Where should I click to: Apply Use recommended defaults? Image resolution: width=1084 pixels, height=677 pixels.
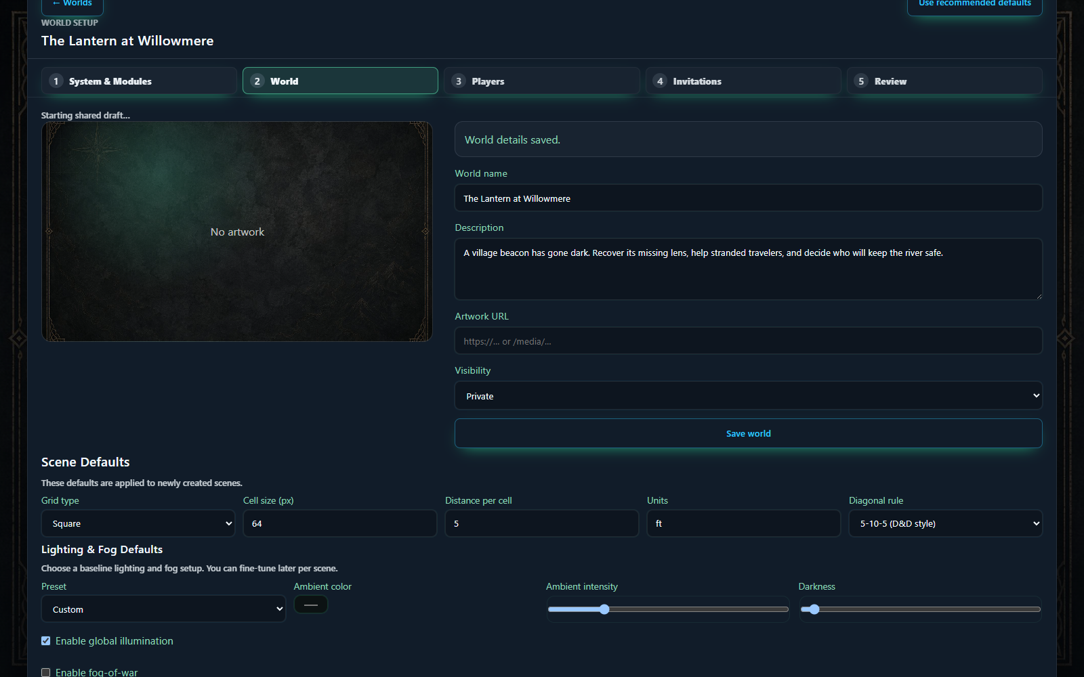pyautogui.click(x=975, y=4)
